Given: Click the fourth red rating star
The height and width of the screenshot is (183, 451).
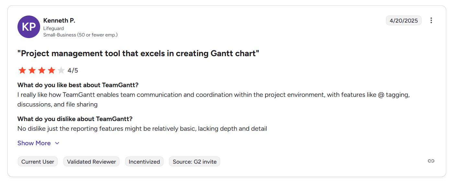Looking at the screenshot, I should point(51,70).
